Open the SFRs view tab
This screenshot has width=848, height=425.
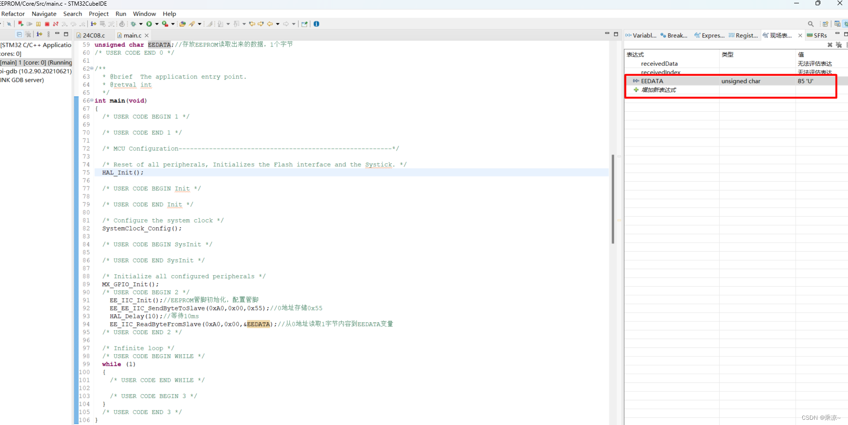click(x=817, y=35)
